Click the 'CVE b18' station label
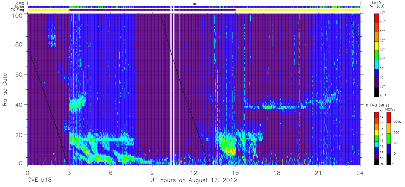405x187 pixels. pos(39,180)
